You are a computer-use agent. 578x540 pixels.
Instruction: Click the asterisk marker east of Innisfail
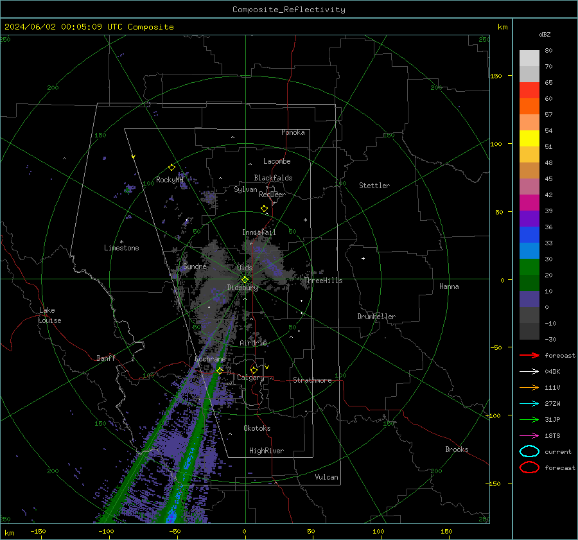(x=305, y=220)
